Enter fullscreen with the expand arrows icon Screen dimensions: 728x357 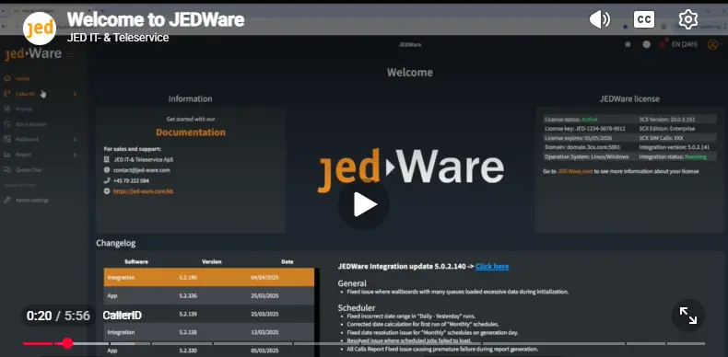point(688,316)
